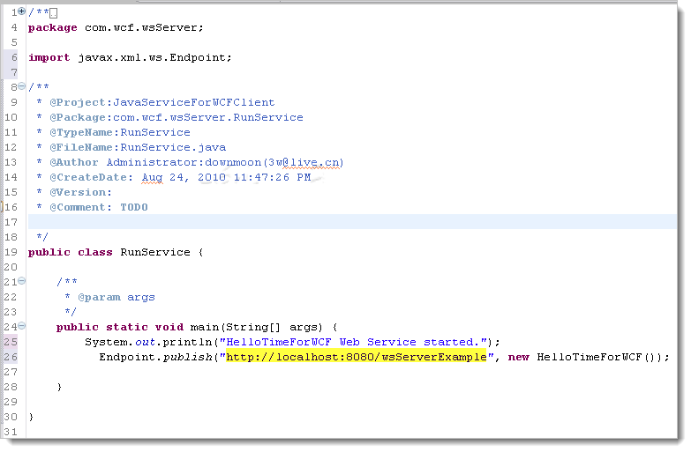Click line number 16 in the gutter

point(11,207)
